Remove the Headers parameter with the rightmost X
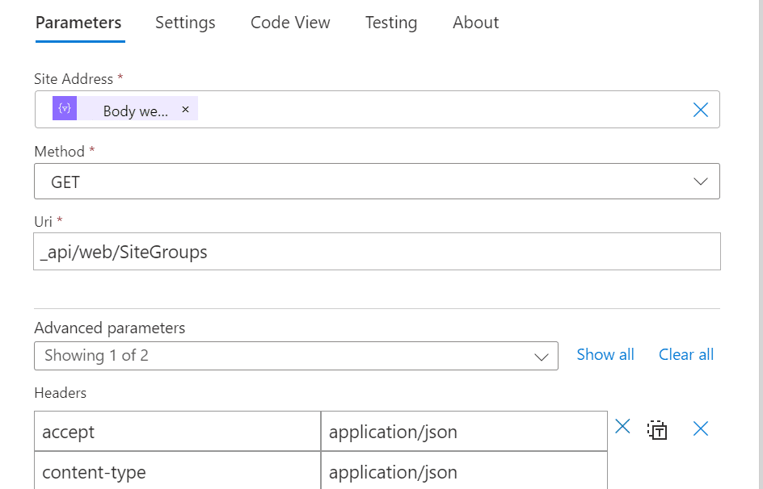763x489 pixels. coord(700,428)
